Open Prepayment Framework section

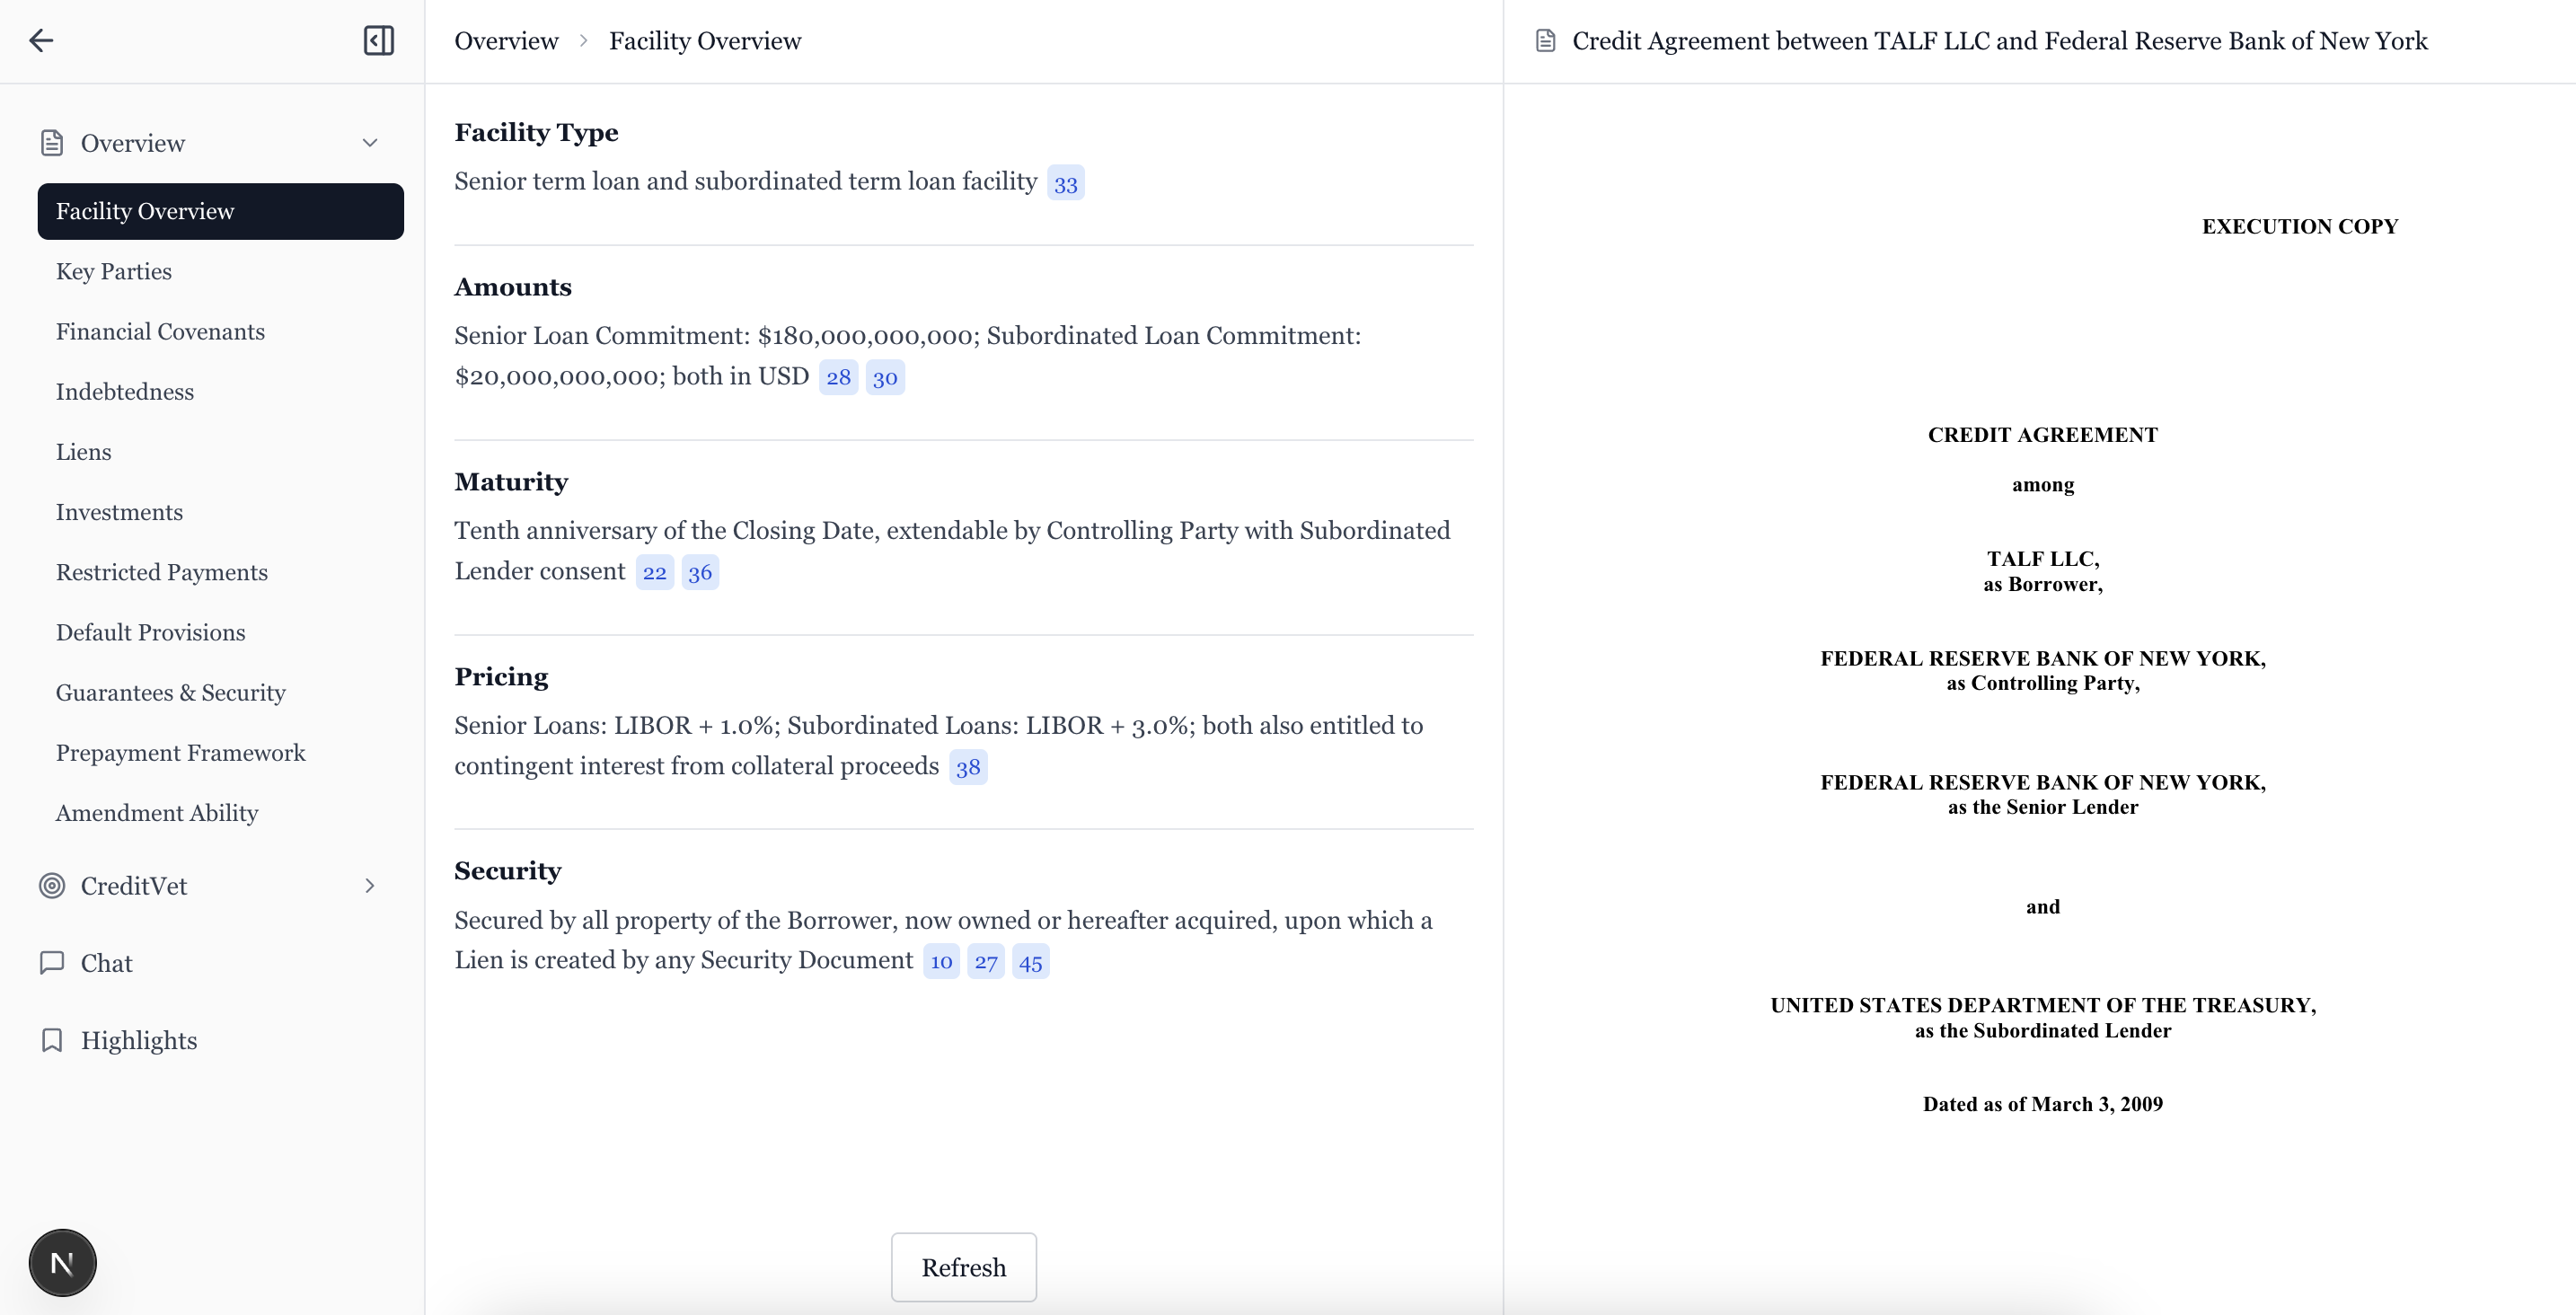tap(181, 752)
